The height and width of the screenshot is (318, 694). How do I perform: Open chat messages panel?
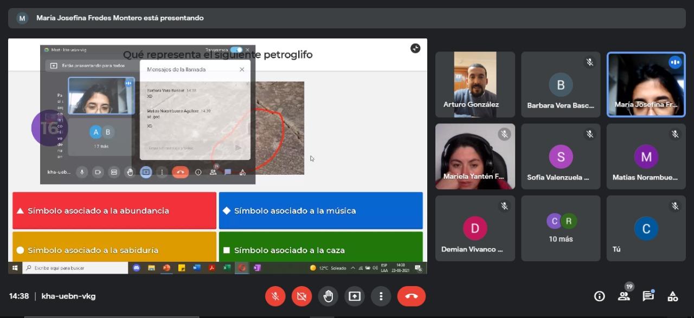648,296
